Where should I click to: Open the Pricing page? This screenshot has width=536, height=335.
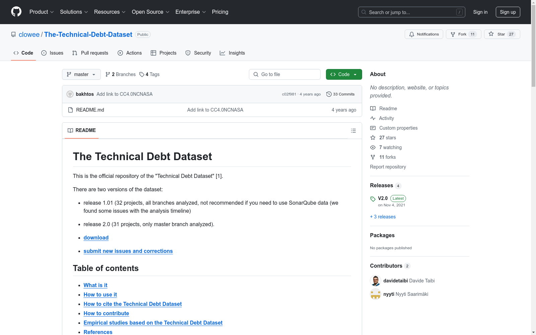[220, 12]
